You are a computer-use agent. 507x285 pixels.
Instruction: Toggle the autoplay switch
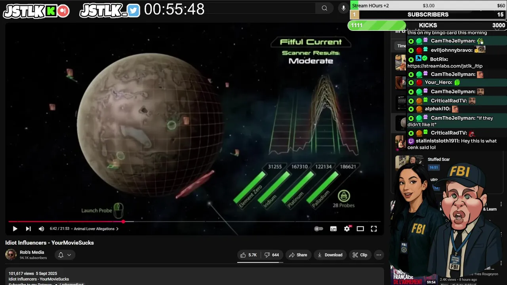[318, 229]
